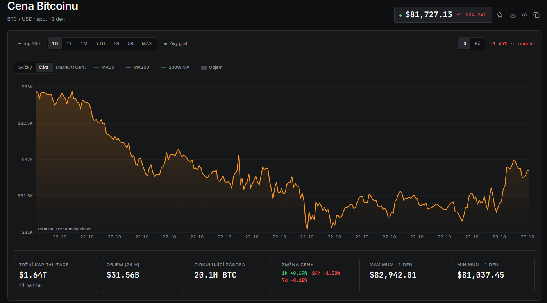
Task: Click the $83K axis label
Action: coord(27,87)
